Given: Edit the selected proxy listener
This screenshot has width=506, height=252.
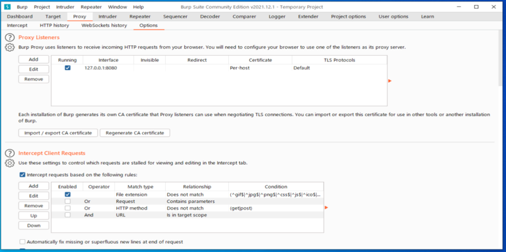Looking at the screenshot, I should (x=34, y=69).
